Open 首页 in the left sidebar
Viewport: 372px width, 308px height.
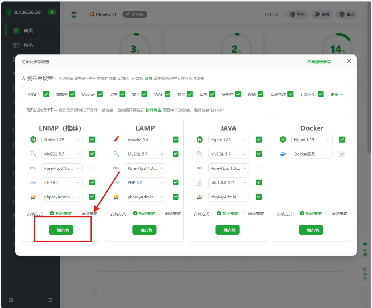pos(28,30)
